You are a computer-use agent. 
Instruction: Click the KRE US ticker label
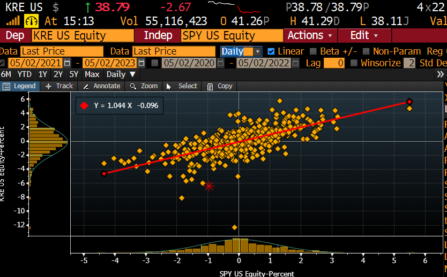(24, 7)
